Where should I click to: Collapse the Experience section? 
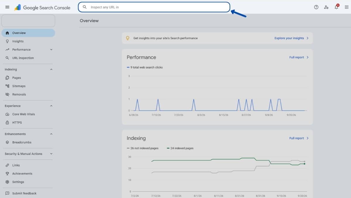point(51,106)
